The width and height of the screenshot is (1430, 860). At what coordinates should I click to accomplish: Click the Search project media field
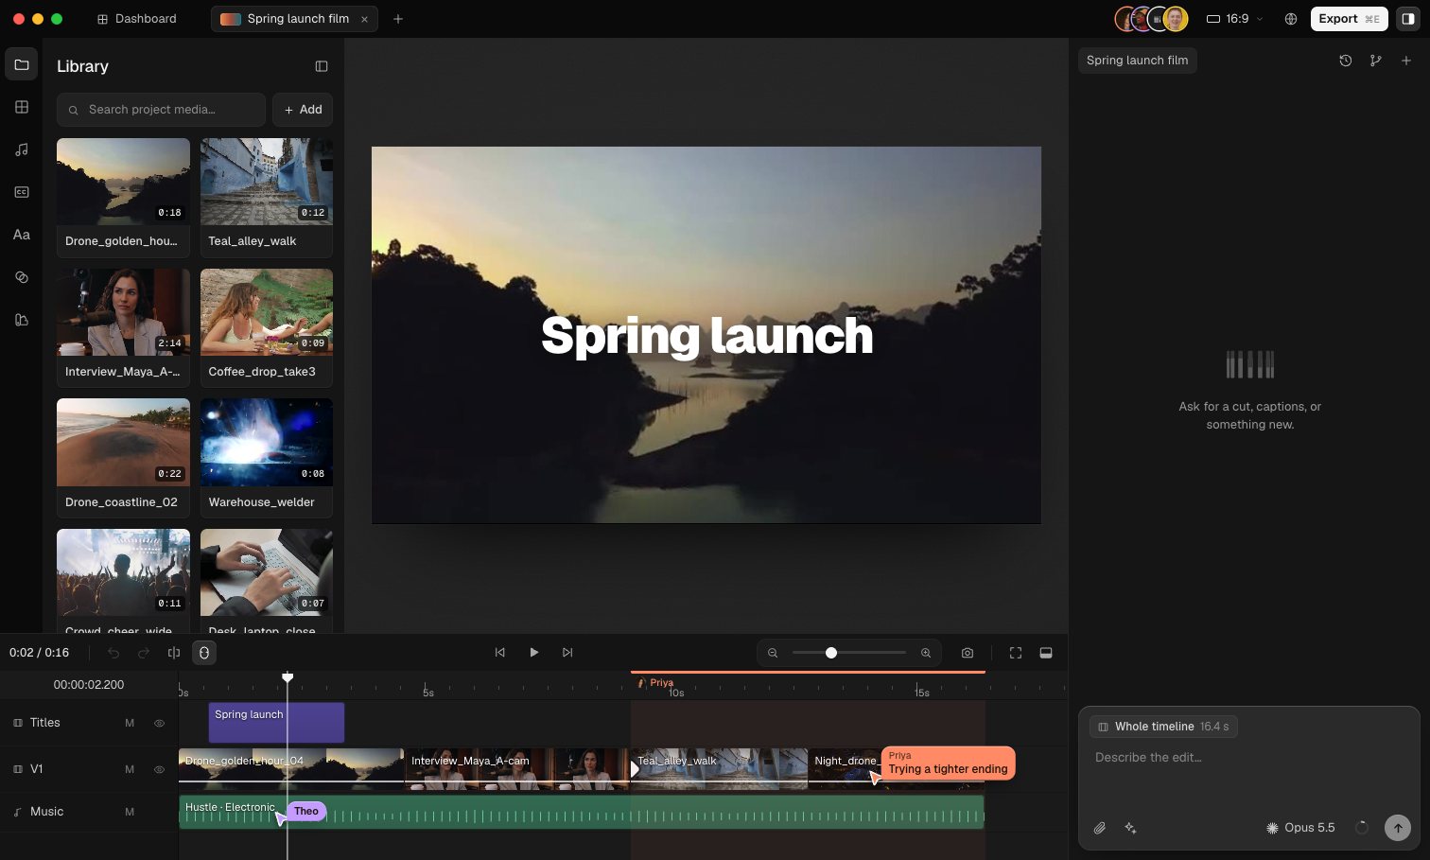pyautogui.click(x=161, y=110)
